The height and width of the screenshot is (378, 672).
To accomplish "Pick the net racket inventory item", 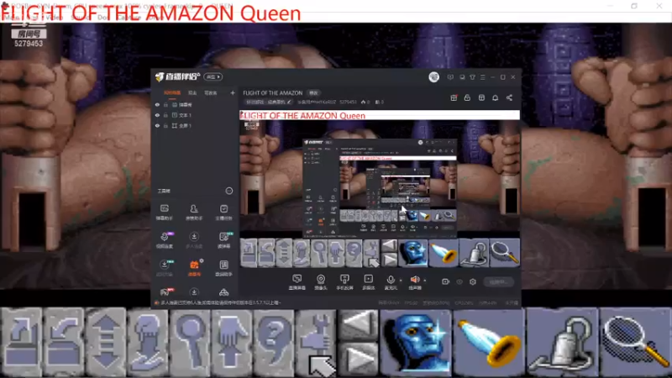I will tap(636, 342).
